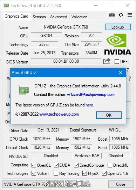Toggle the DirectCompute checkbox
This screenshot has width=136, height=190.
click(76, 165)
